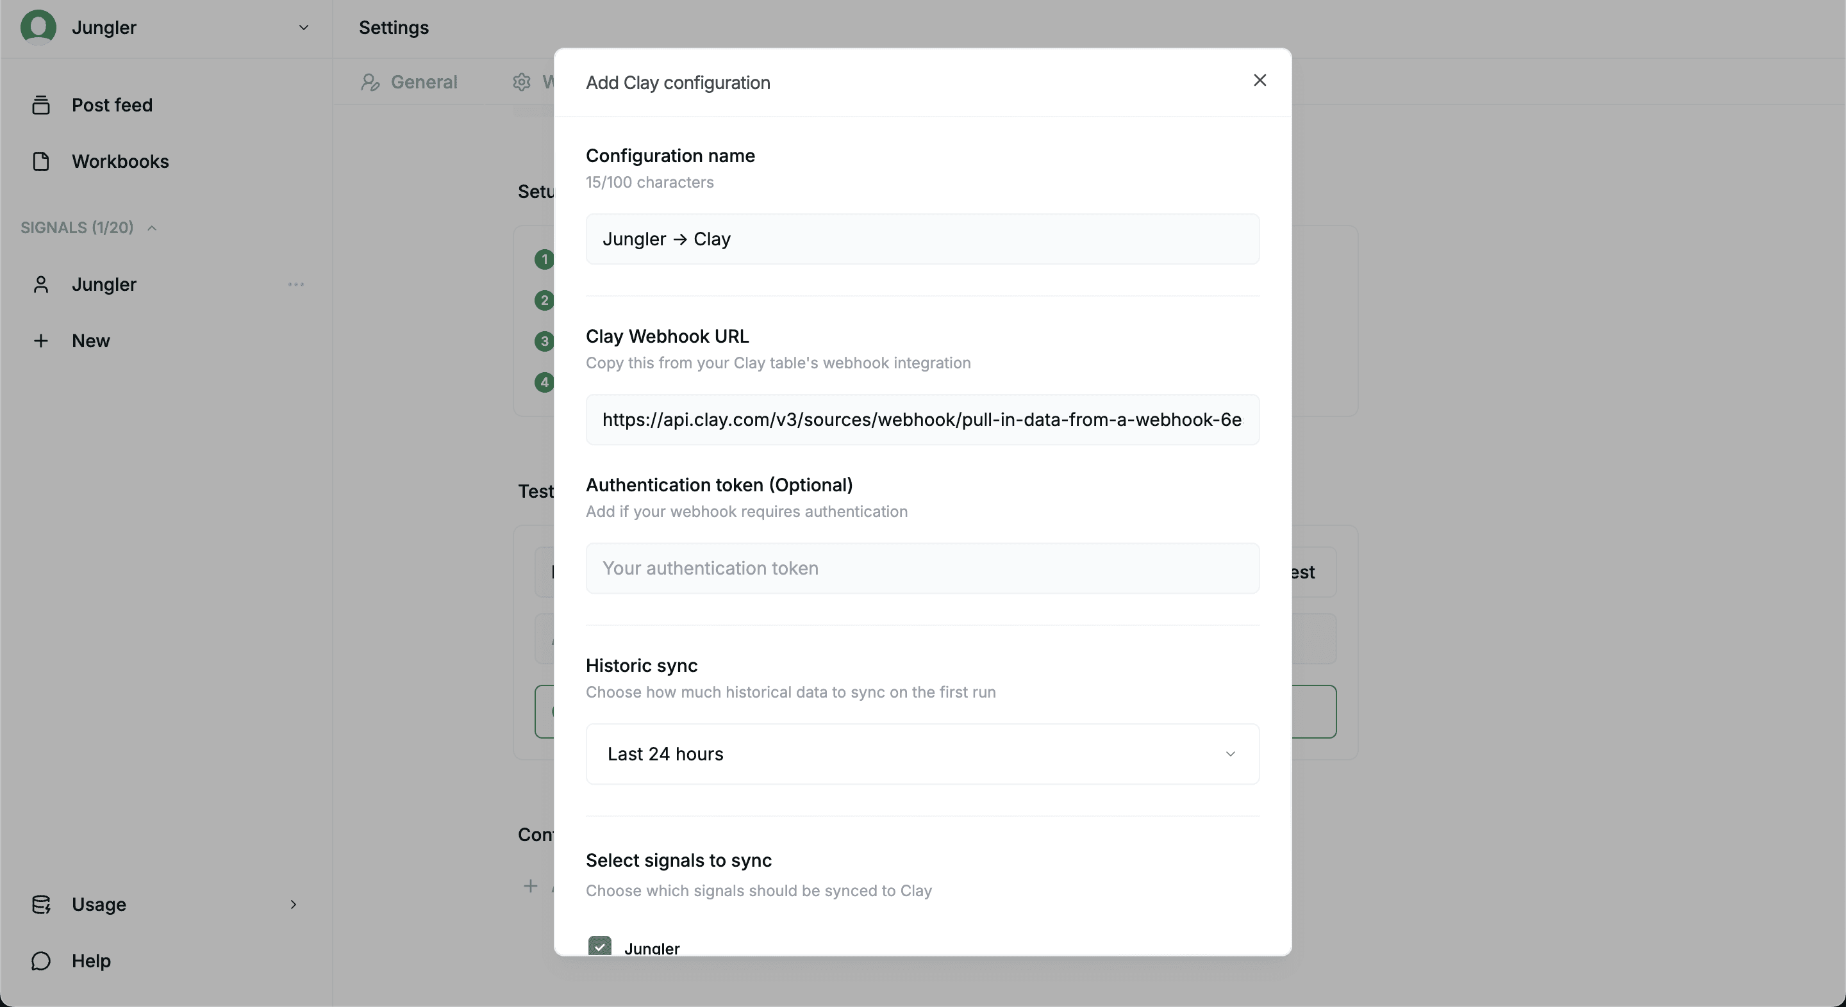Viewport: 1846px width, 1007px height.
Task: Click the Jungler workspace avatar
Action: [38, 27]
